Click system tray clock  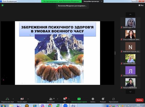pos(138,106)
